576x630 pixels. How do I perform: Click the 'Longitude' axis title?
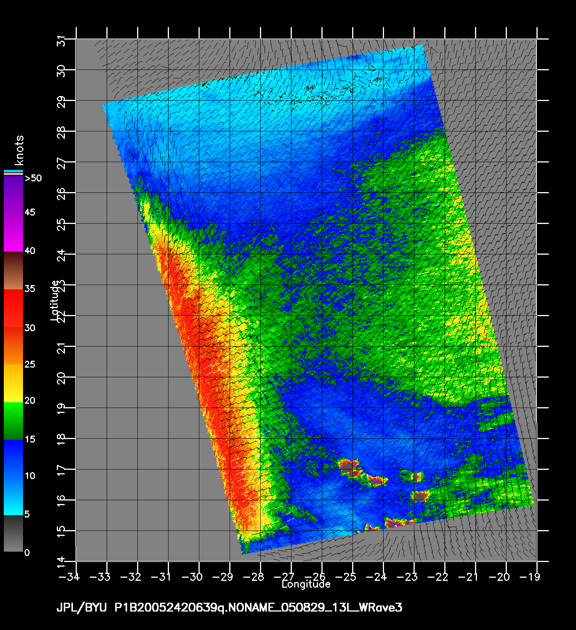[x=306, y=585]
